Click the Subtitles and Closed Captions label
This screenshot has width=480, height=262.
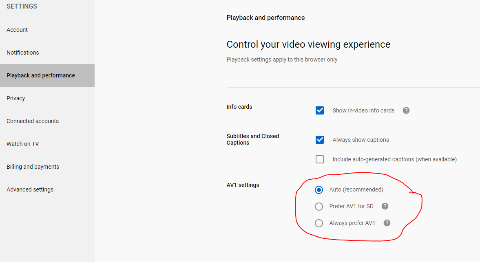(252, 139)
